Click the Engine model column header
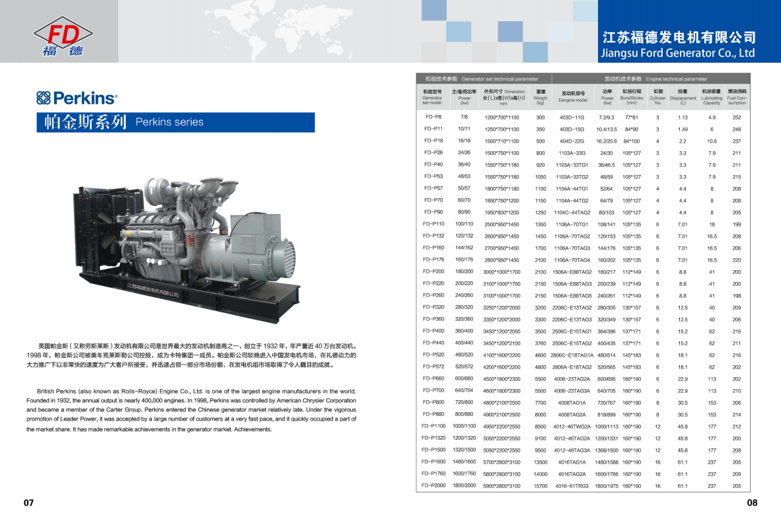Image resolution: width=781 pixels, height=529 pixels. [573, 96]
